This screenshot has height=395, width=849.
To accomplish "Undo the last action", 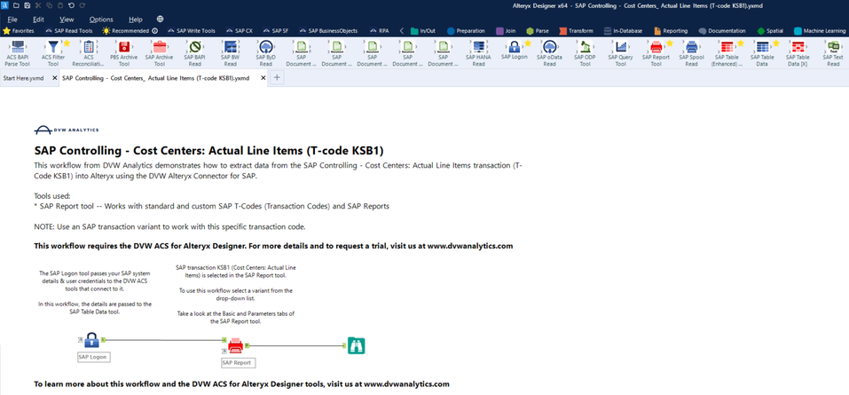I will coord(71,5).
